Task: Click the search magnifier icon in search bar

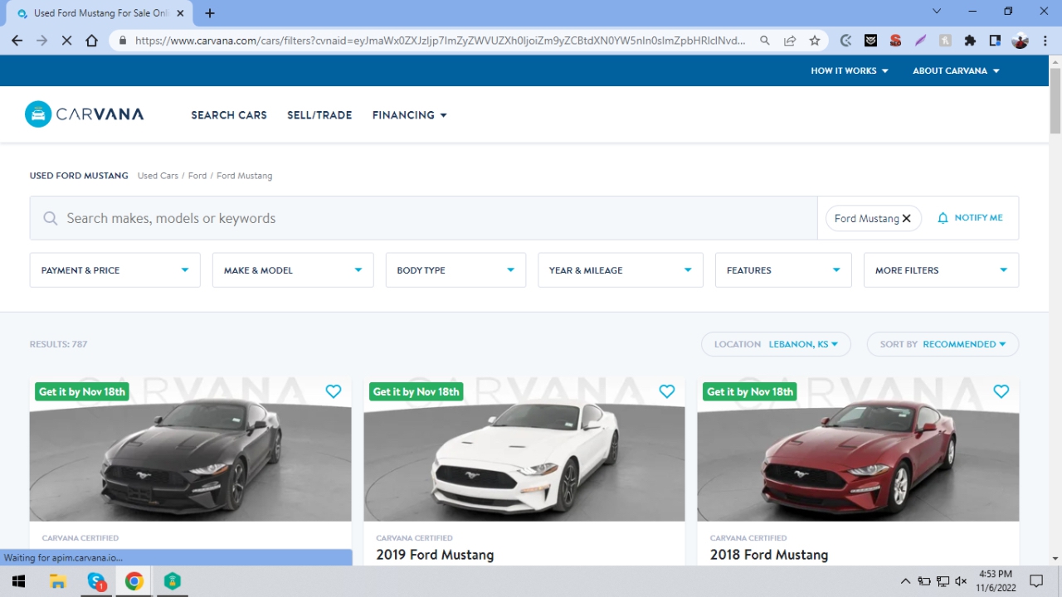Action: click(x=51, y=218)
